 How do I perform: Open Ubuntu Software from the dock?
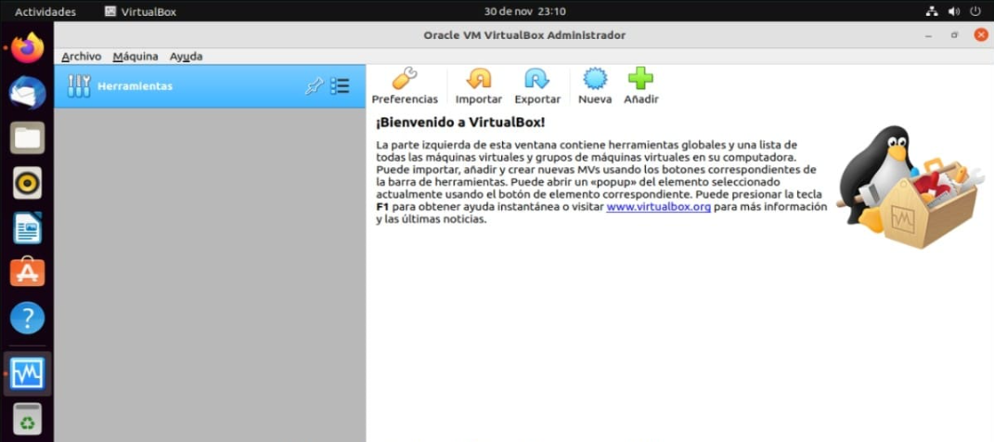(x=27, y=273)
